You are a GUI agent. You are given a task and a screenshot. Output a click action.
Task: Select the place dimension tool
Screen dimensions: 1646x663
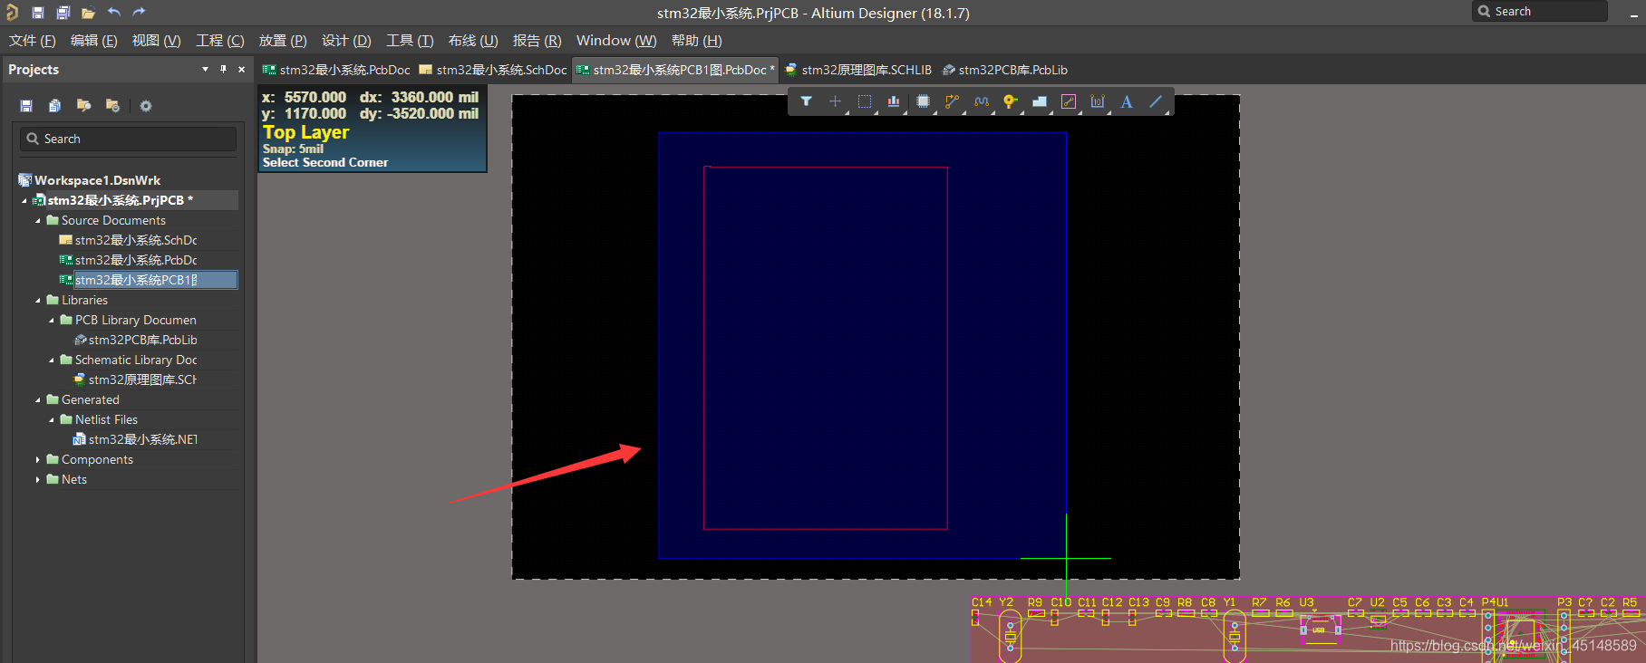tap(1098, 101)
